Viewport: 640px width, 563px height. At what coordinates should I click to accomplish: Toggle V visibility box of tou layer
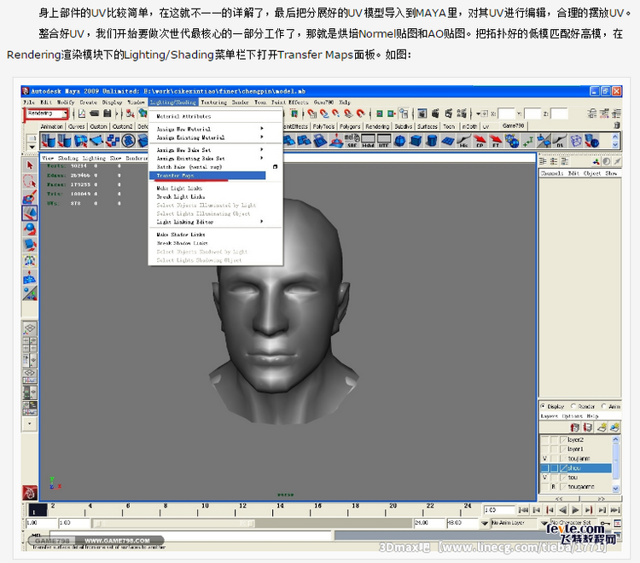pyautogui.click(x=544, y=478)
